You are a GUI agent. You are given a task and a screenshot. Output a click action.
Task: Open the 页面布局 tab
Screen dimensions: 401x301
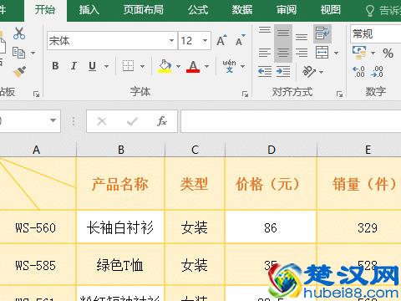143,10
